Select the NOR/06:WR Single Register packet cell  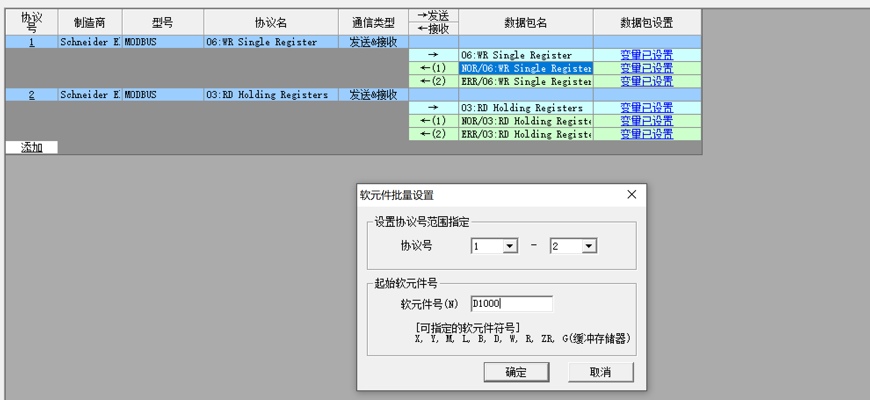pos(526,69)
